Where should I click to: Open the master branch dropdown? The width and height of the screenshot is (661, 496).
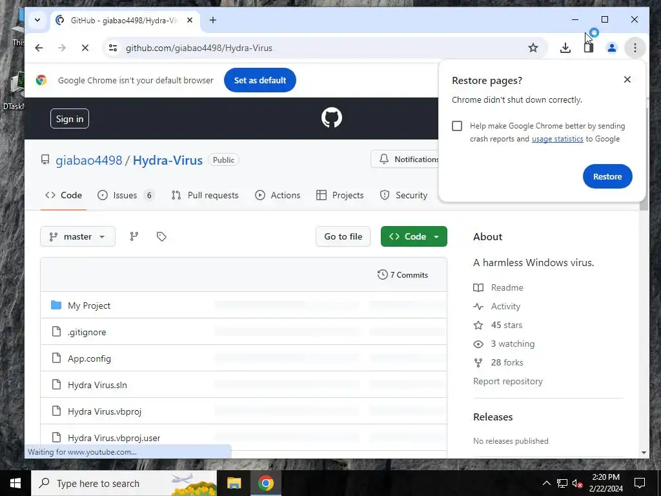pyautogui.click(x=77, y=236)
